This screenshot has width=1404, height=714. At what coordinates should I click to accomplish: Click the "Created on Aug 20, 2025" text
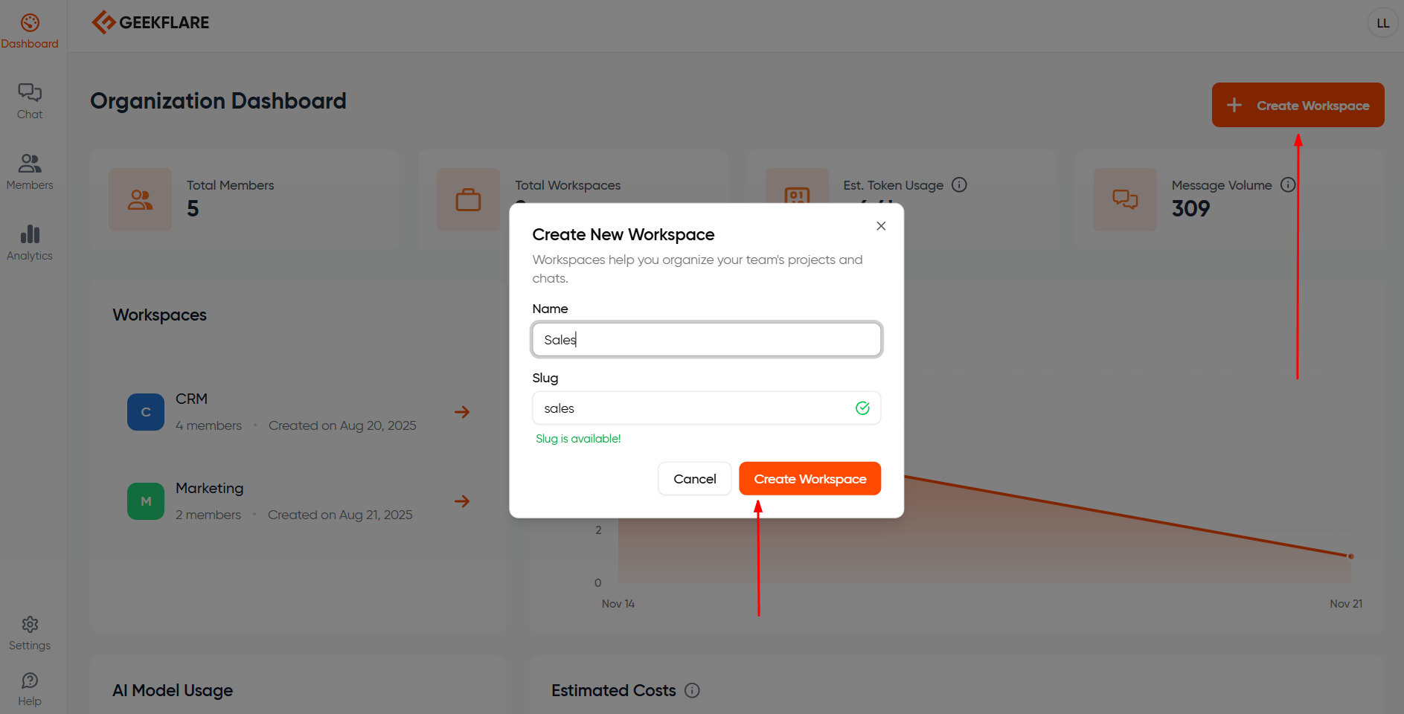(342, 425)
